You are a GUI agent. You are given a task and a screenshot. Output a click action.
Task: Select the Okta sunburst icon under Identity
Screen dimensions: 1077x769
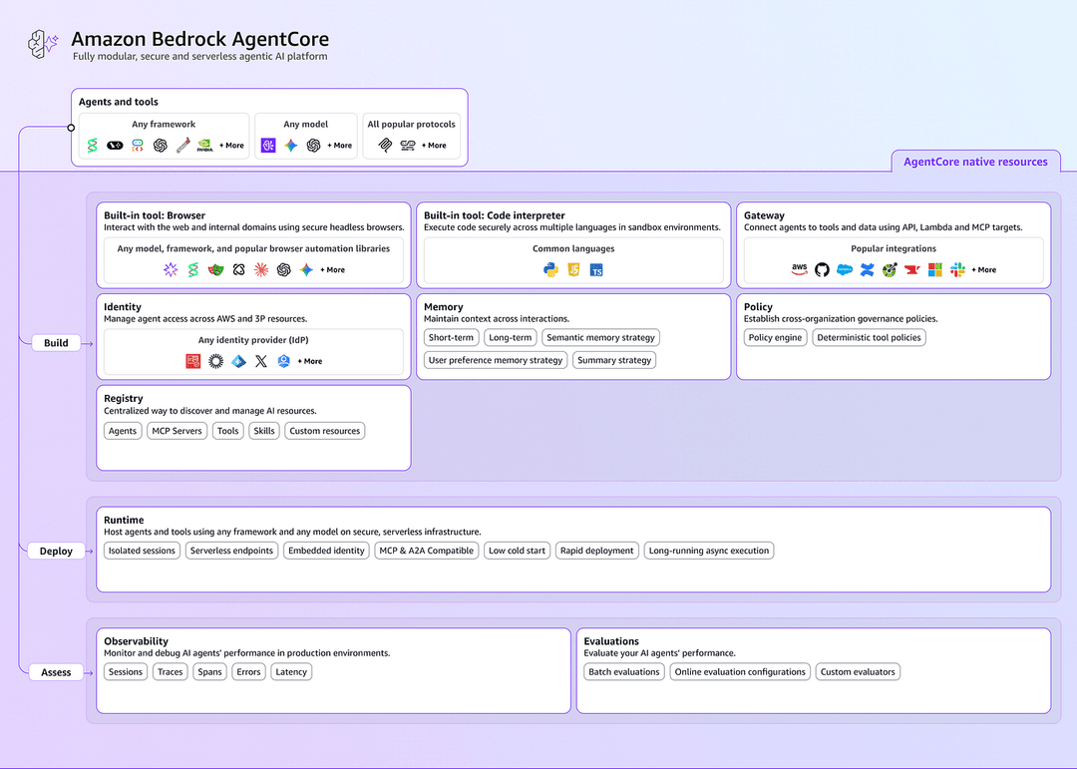click(215, 361)
